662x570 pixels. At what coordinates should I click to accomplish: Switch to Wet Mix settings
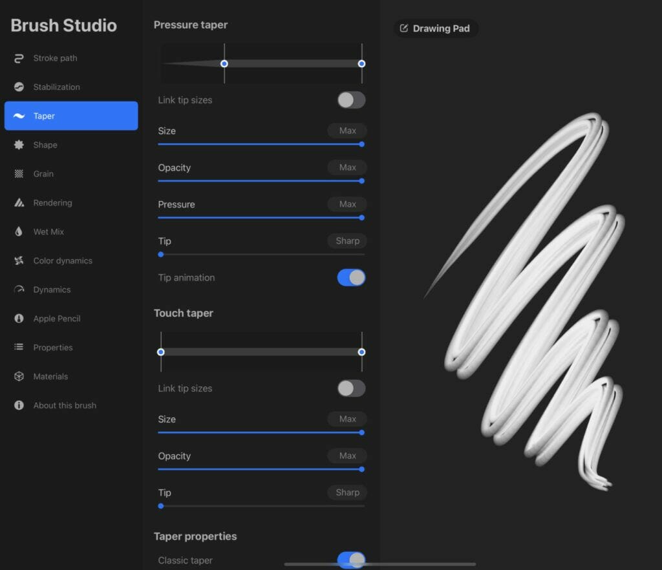(71, 231)
